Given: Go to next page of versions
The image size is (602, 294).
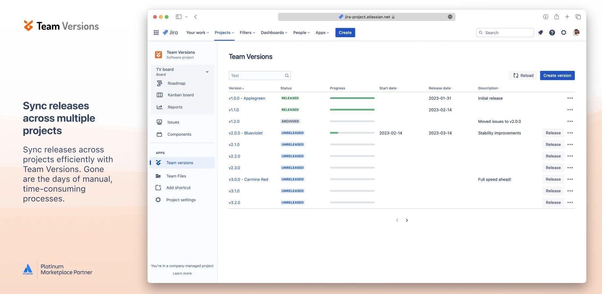Looking at the screenshot, I should click(x=407, y=220).
